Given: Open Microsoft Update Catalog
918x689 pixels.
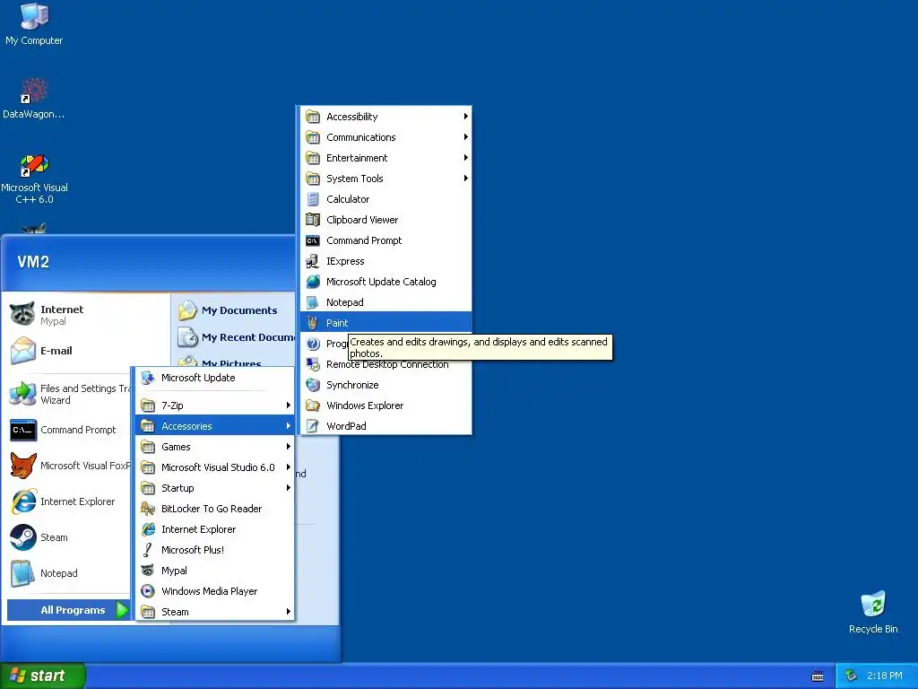Looking at the screenshot, I should pyautogui.click(x=385, y=282).
